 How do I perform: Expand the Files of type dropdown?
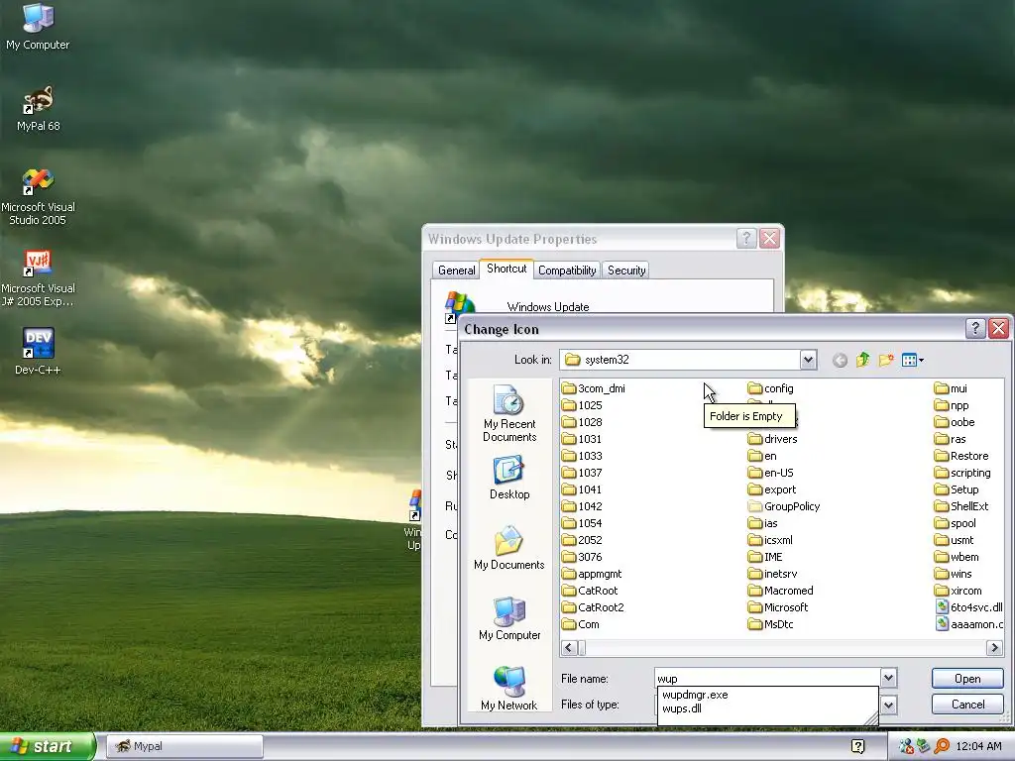[x=889, y=705]
